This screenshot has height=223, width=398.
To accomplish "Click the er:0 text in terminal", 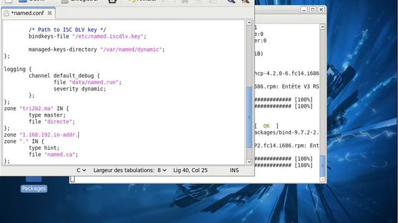I will click(260, 41).
